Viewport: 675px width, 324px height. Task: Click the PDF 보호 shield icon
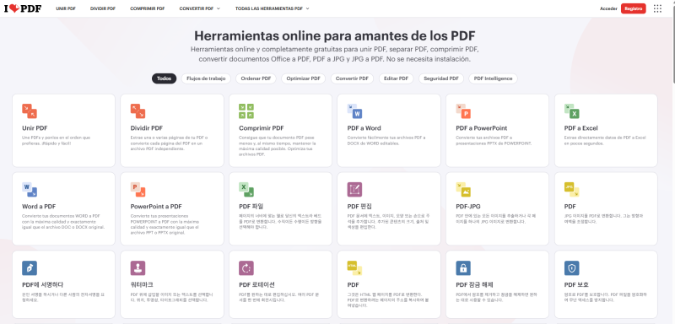[x=572, y=268]
